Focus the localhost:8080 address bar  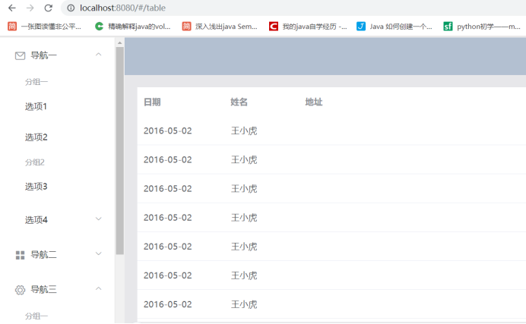coord(295,8)
